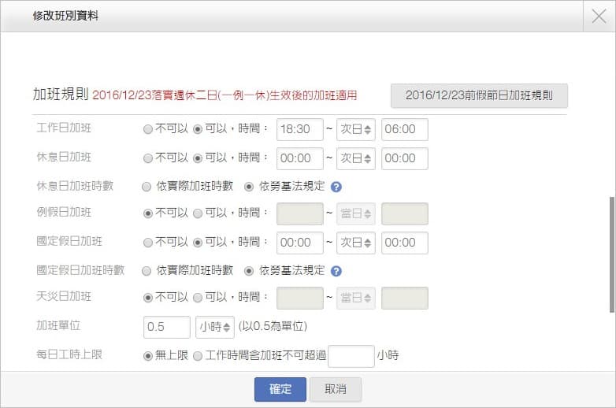616x408 pixels.
Task: Open 小時 unit dropdown for 加班單位
Action: coord(215,327)
